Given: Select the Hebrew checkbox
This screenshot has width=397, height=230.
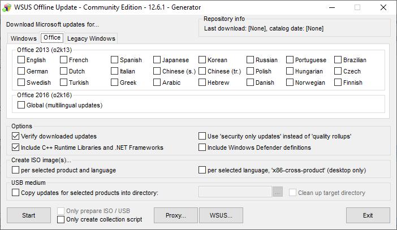Looking at the screenshot, I should click(202, 83).
